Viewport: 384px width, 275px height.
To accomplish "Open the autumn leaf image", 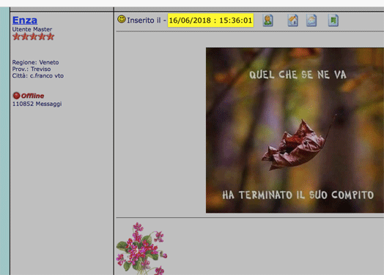I will point(295,130).
